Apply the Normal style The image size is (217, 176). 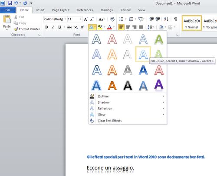click(192, 23)
